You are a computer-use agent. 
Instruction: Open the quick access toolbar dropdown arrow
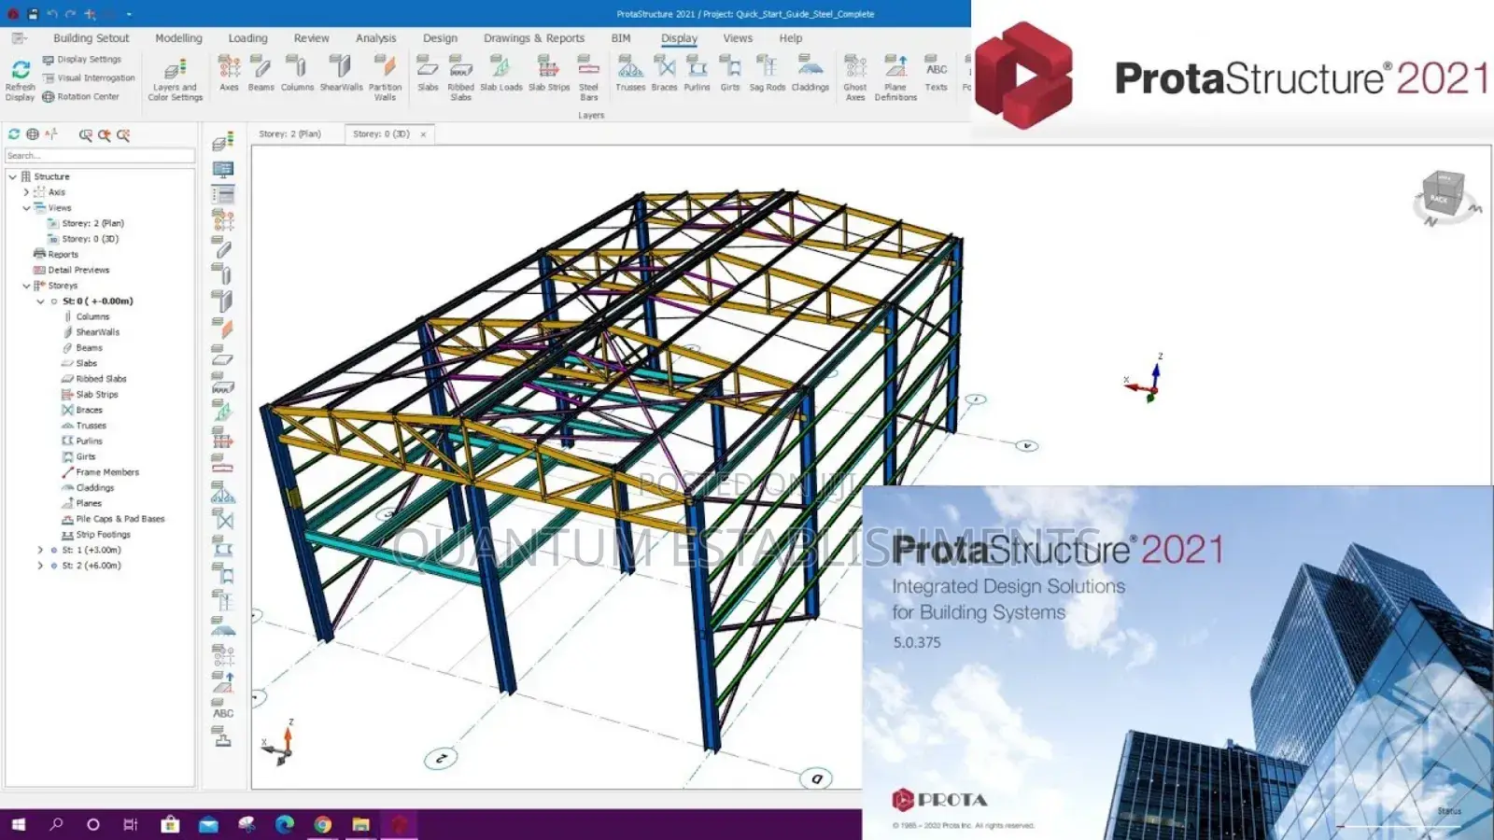click(129, 14)
